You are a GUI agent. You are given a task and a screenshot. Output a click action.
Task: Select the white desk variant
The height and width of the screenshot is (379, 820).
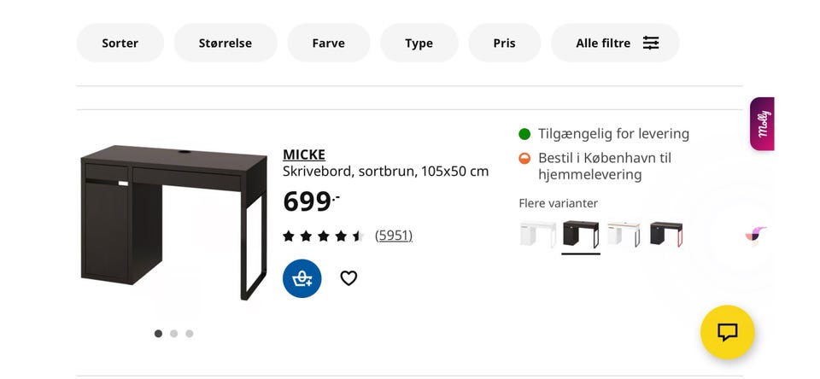(x=537, y=234)
